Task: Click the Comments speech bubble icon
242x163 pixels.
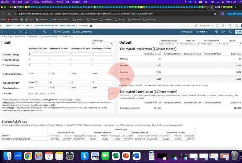Action: (217, 32)
